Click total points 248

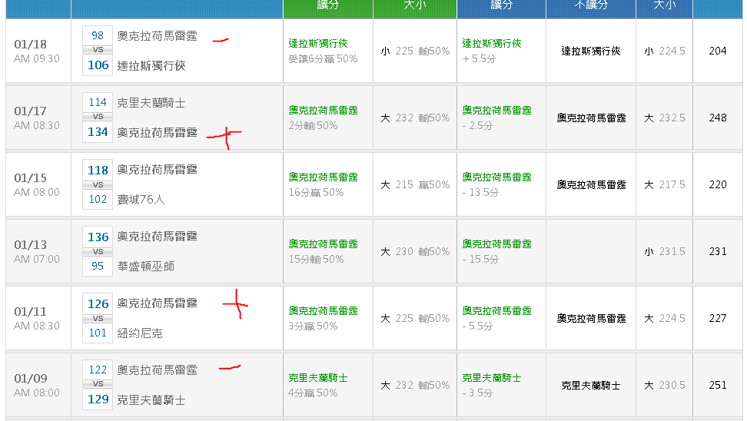(718, 118)
